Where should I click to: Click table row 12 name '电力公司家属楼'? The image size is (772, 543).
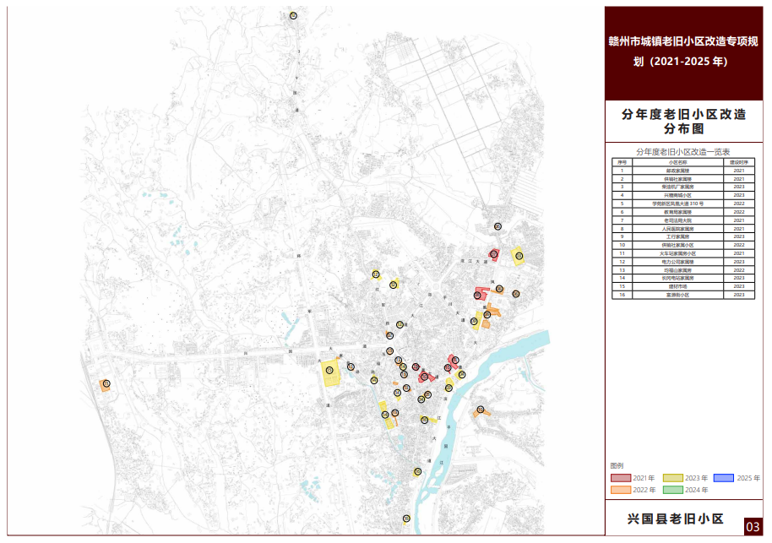[x=678, y=262]
